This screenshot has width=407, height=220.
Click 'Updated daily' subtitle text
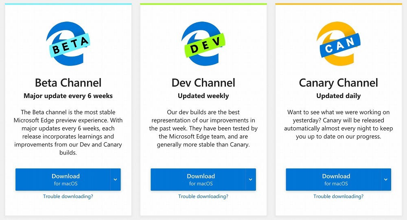(x=338, y=96)
